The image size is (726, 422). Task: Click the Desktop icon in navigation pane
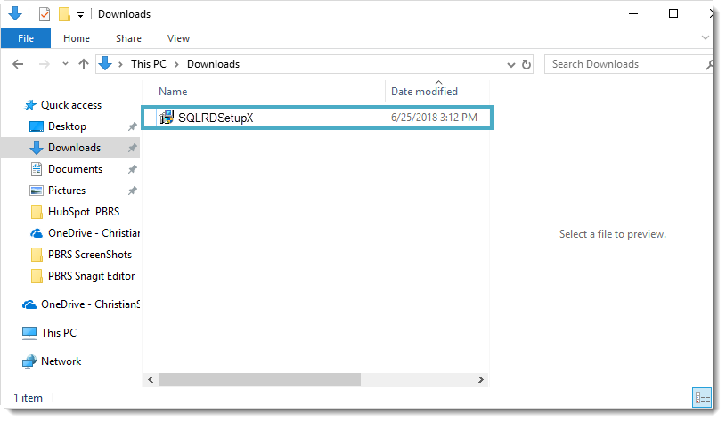coord(37,126)
